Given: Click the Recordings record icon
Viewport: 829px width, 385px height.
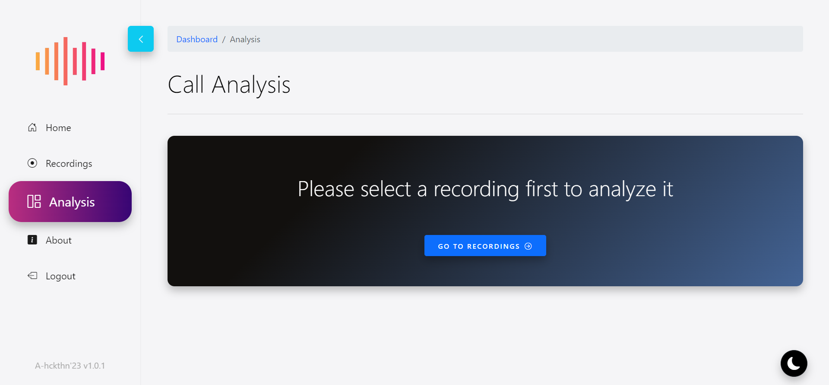Looking at the screenshot, I should (x=32, y=163).
